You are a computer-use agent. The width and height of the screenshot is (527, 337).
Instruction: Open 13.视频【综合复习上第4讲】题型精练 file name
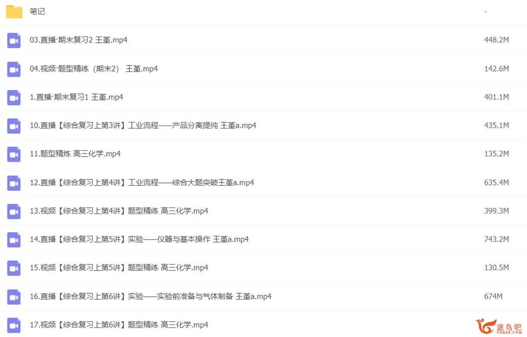click(119, 211)
